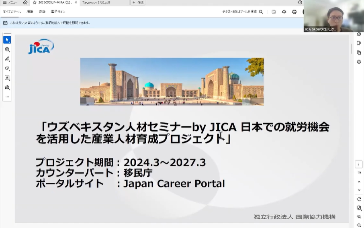Click the vertical document scrollbar thumb
Image resolution: width=364 pixels, height=228 pixels.
351,49
